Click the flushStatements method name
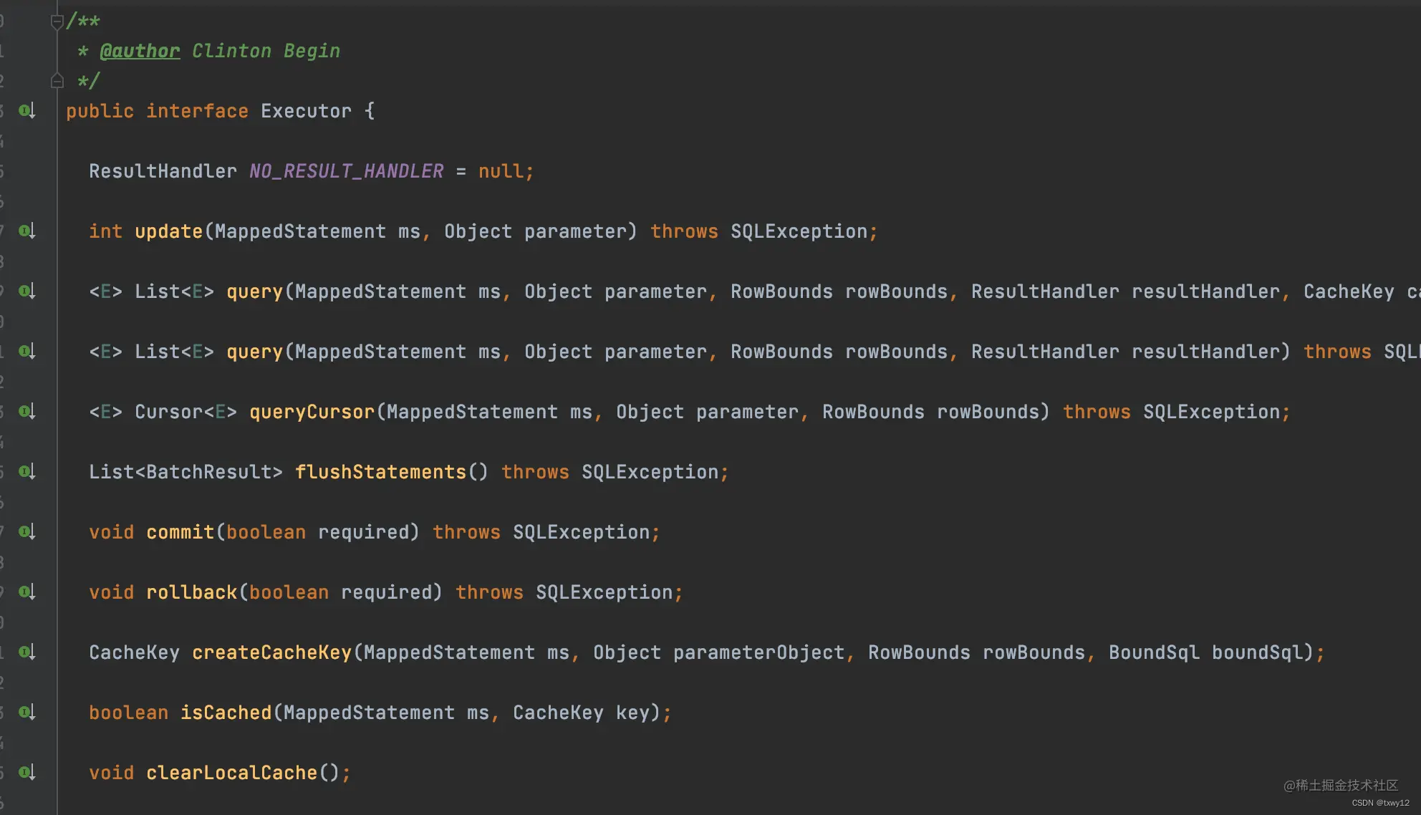 pyautogui.click(x=380, y=472)
